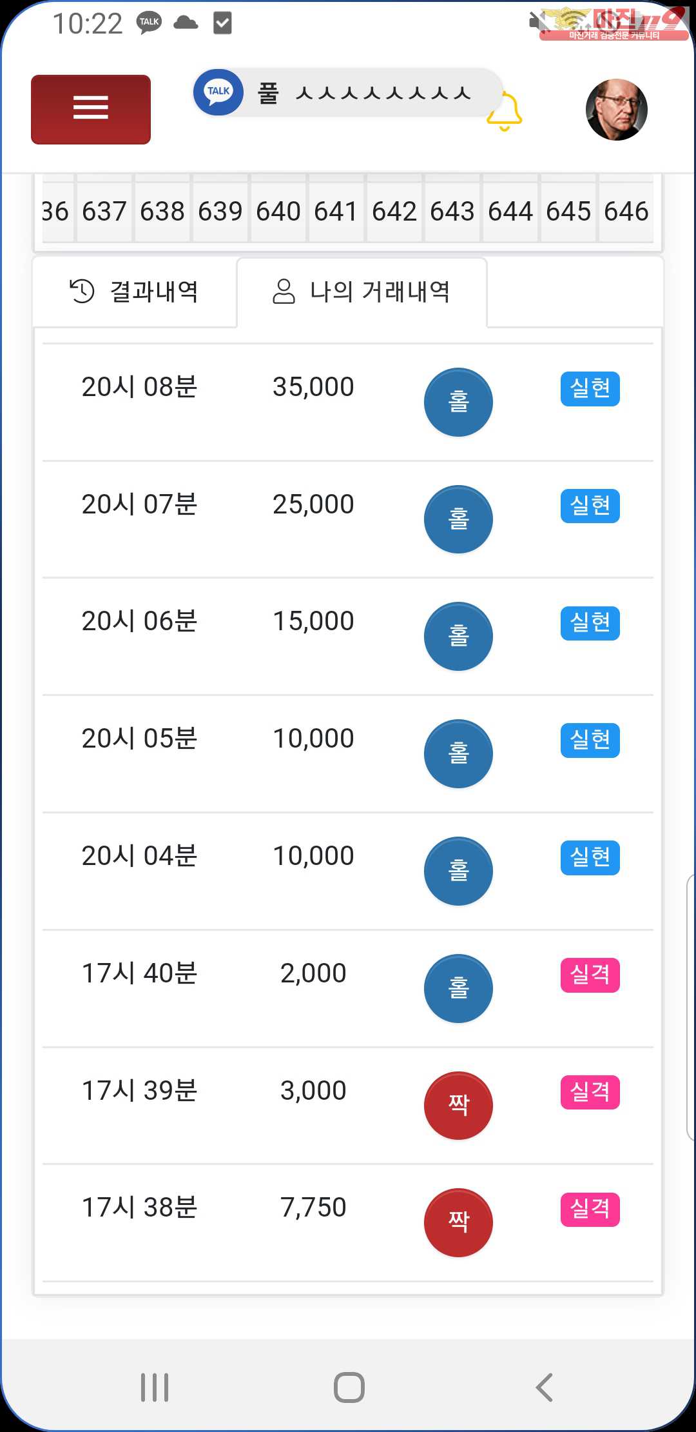Tap the 홀 circle for 20시 08분

(x=458, y=402)
